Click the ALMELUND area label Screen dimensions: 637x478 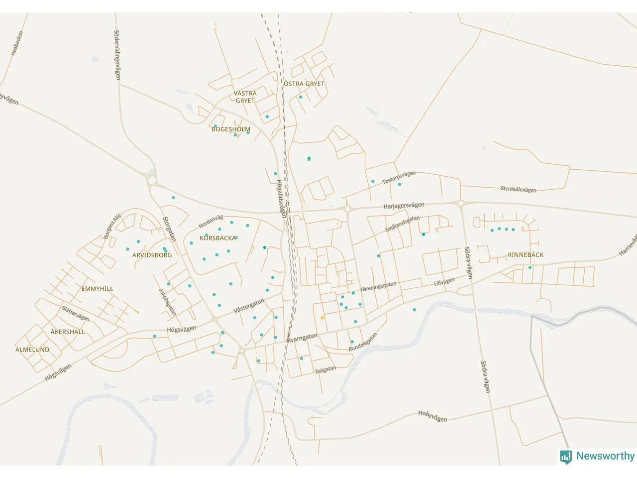tap(32, 350)
